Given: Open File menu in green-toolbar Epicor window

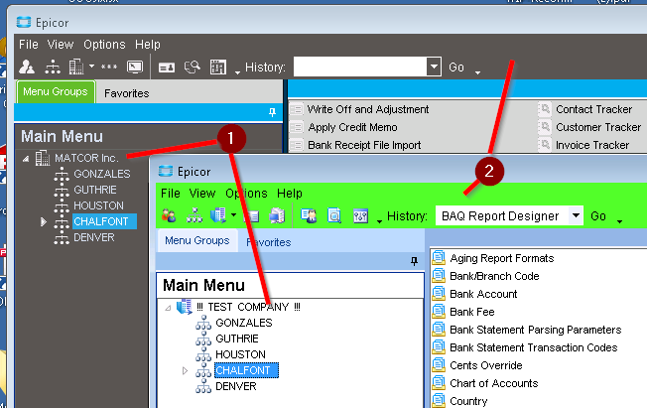Looking at the screenshot, I should pyautogui.click(x=171, y=194).
